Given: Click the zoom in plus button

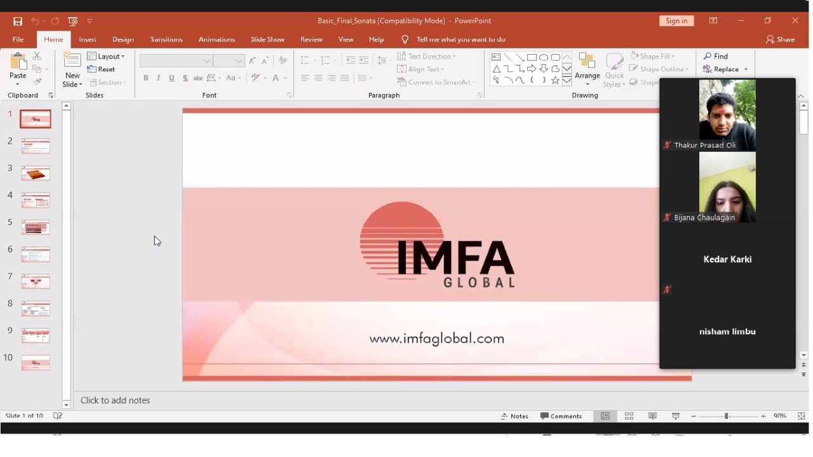Looking at the screenshot, I should 763,416.
